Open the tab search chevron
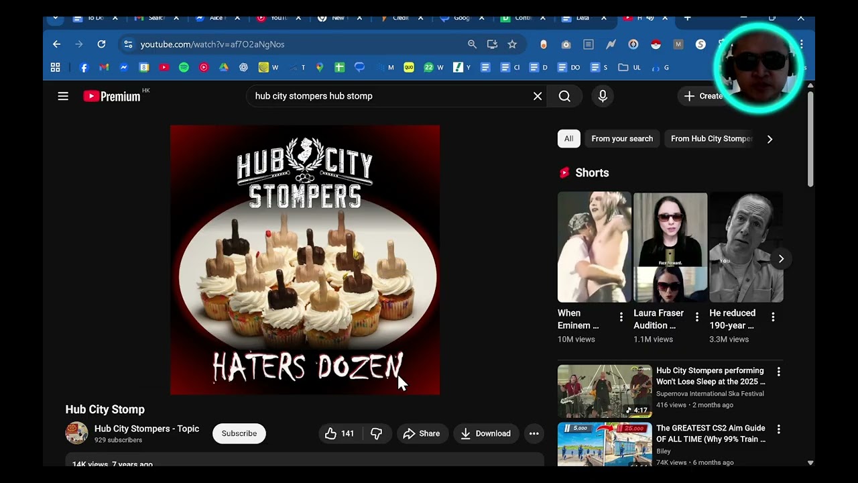This screenshot has width=858, height=483. click(56, 18)
